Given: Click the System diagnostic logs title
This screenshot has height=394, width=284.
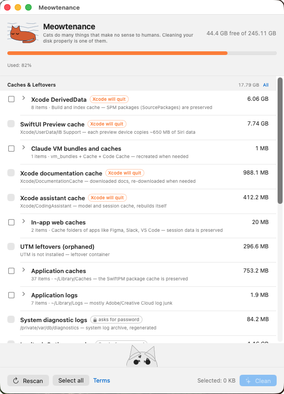Looking at the screenshot, I should pos(54,320).
